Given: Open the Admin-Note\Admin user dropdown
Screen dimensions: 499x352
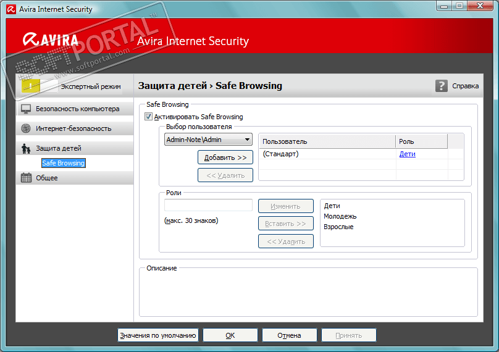Looking at the screenshot, I should click(x=208, y=140).
